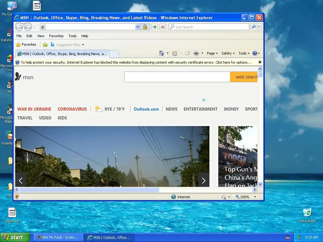323x242 pixels.
Task: Open the Safety dropdown menu
Action: 228,53
